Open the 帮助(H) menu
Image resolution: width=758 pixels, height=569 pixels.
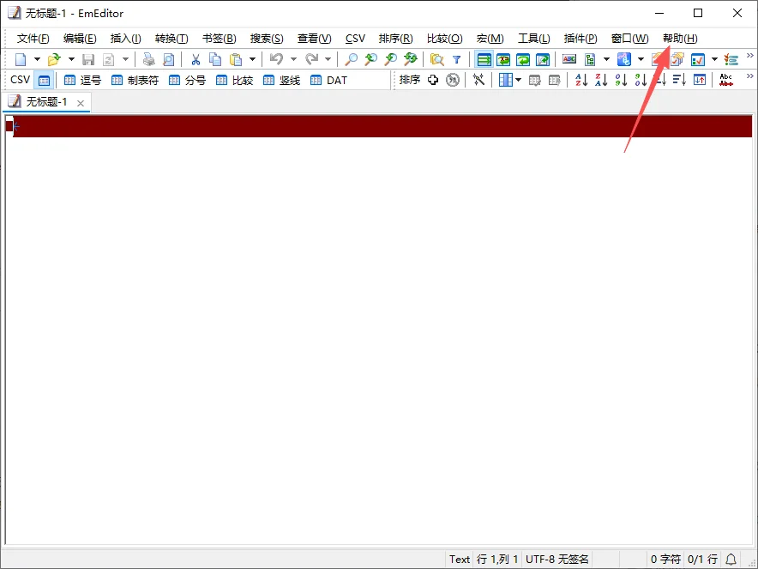pos(680,39)
